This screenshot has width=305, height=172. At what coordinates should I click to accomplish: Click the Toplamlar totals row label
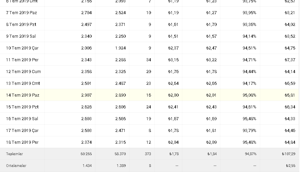coord(14,154)
